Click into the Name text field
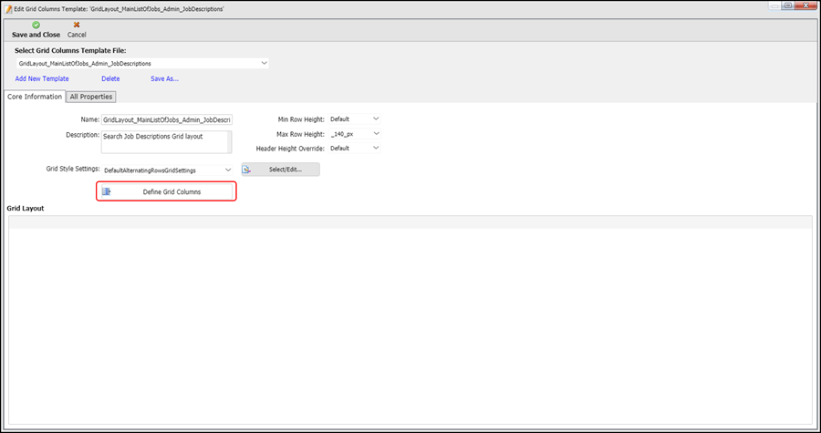Image resolution: width=821 pixels, height=433 pixels. tap(167, 119)
